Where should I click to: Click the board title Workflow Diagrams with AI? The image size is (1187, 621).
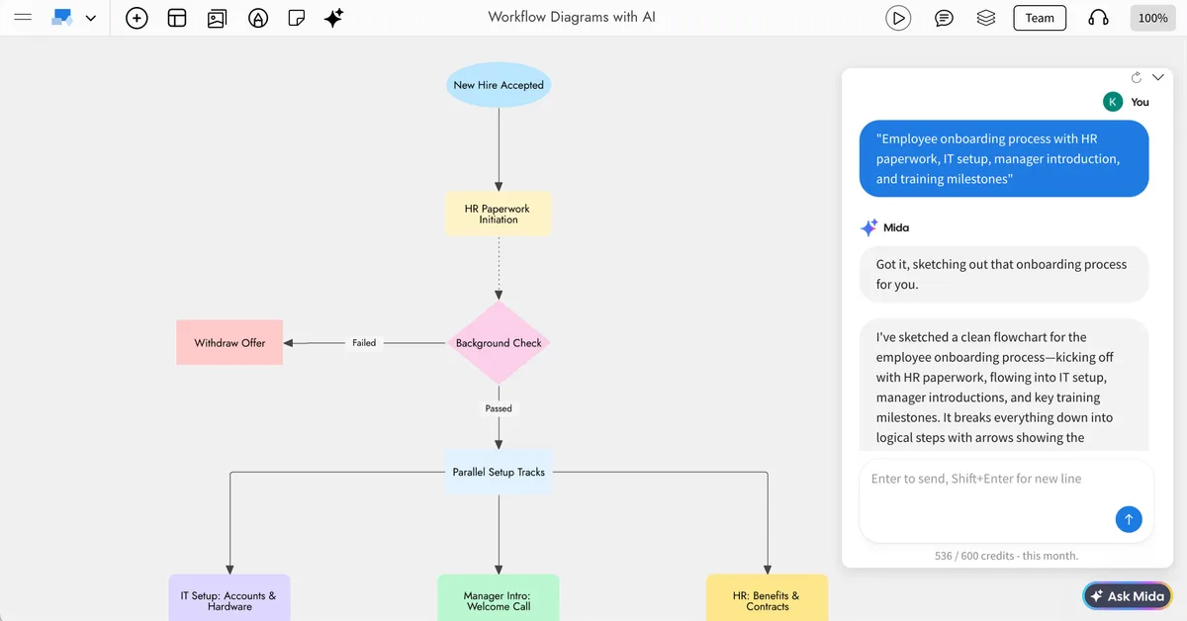(x=572, y=17)
